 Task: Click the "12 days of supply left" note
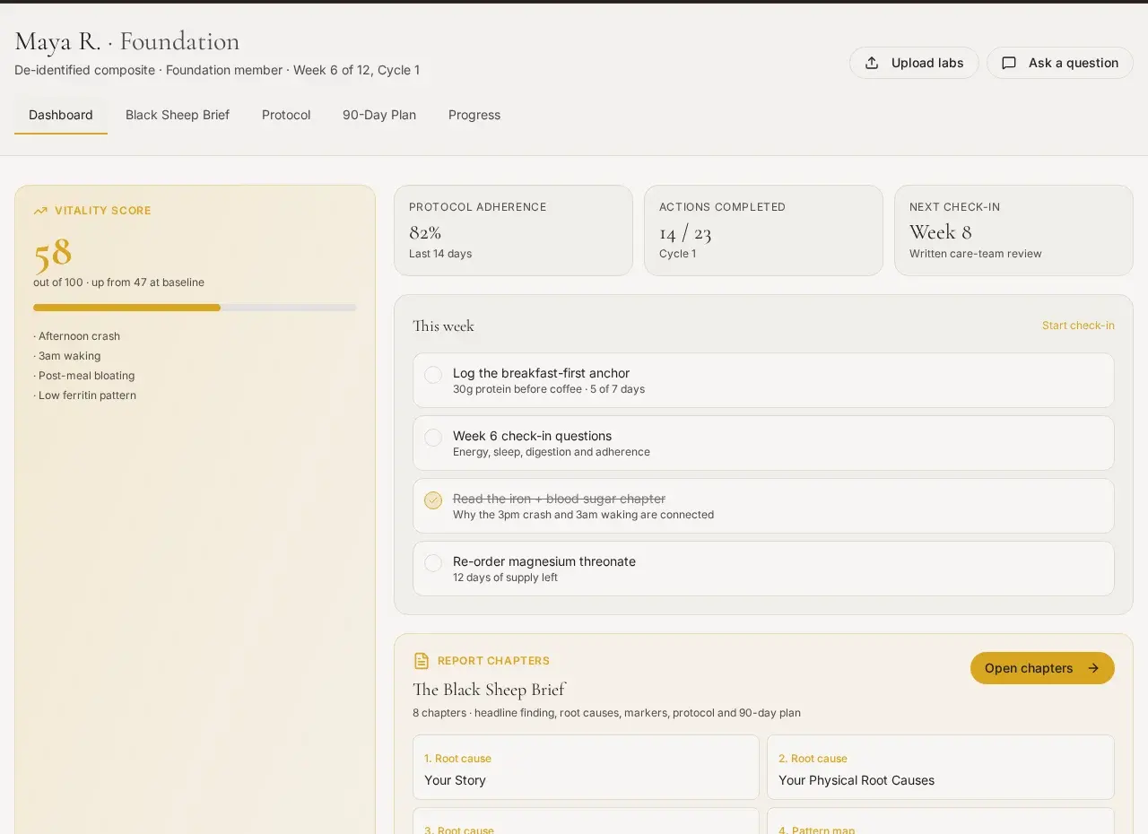[x=505, y=578]
